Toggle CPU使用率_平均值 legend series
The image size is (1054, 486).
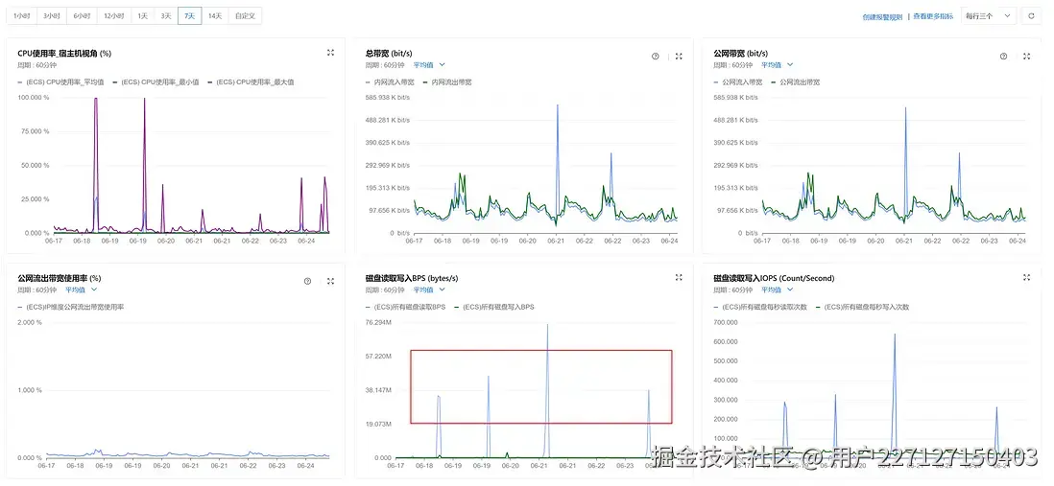pyautogui.click(x=60, y=81)
